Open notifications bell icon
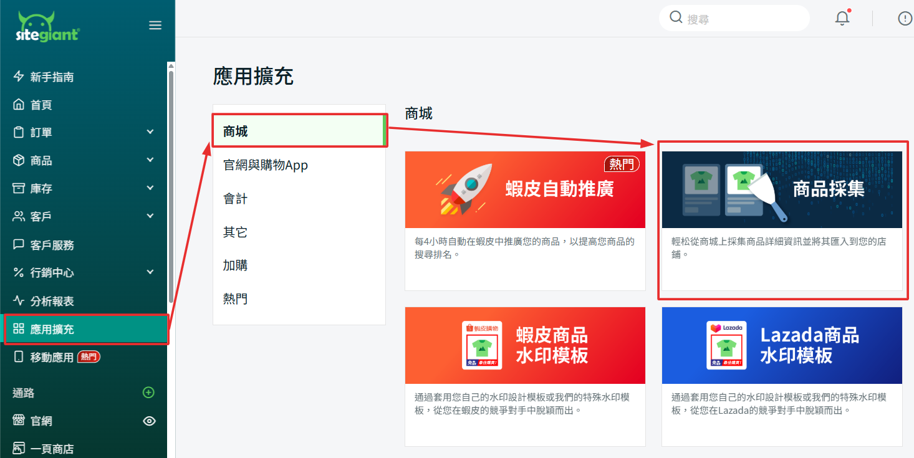 [x=842, y=18]
